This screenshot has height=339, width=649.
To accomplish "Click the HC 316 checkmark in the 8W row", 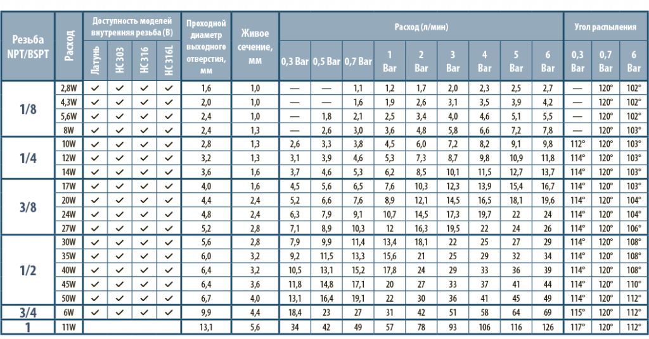I will (144, 130).
